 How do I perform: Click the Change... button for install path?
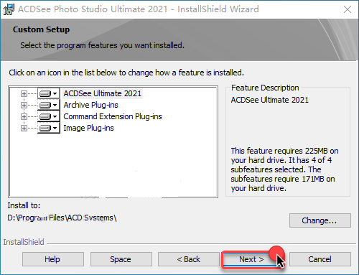tap(320, 220)
